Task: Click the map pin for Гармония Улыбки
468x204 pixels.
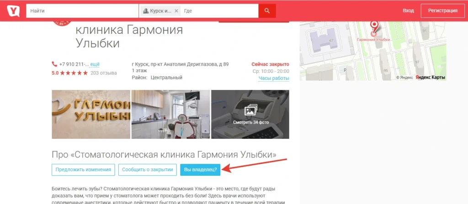Action: 374,27
